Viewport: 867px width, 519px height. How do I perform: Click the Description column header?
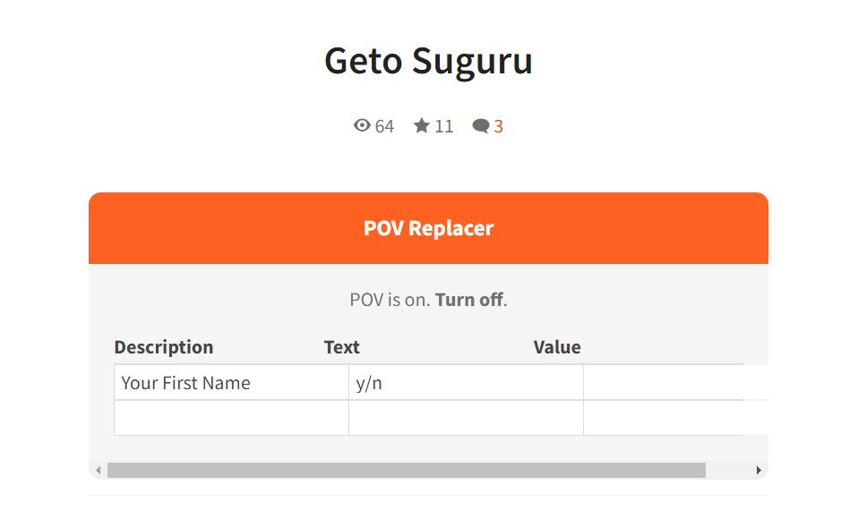[x=164, y=346]
